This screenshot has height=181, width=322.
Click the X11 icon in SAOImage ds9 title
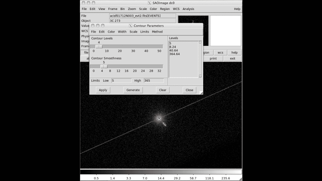pyautogui.click(x=149, y=3)
